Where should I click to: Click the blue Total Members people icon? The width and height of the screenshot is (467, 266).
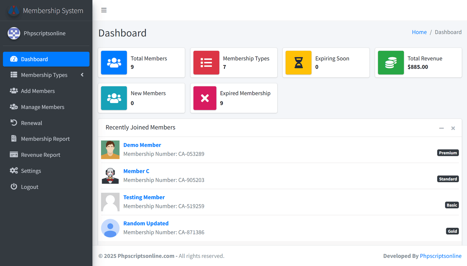click(114, 63)
